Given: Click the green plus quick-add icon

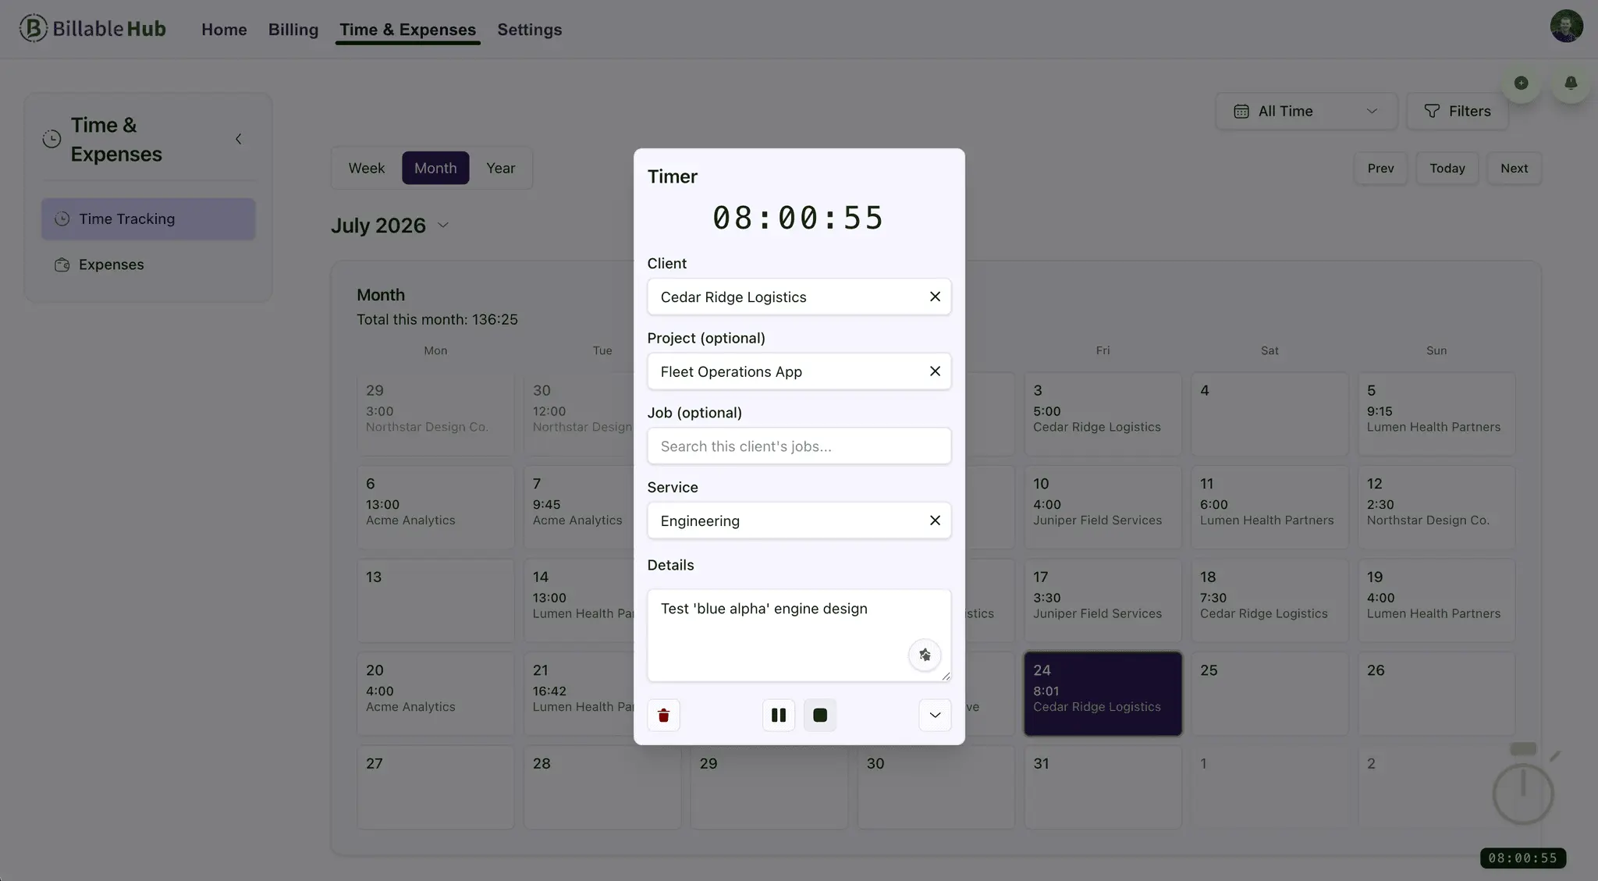Looking at the screenshot, I should coord(1521,83).
